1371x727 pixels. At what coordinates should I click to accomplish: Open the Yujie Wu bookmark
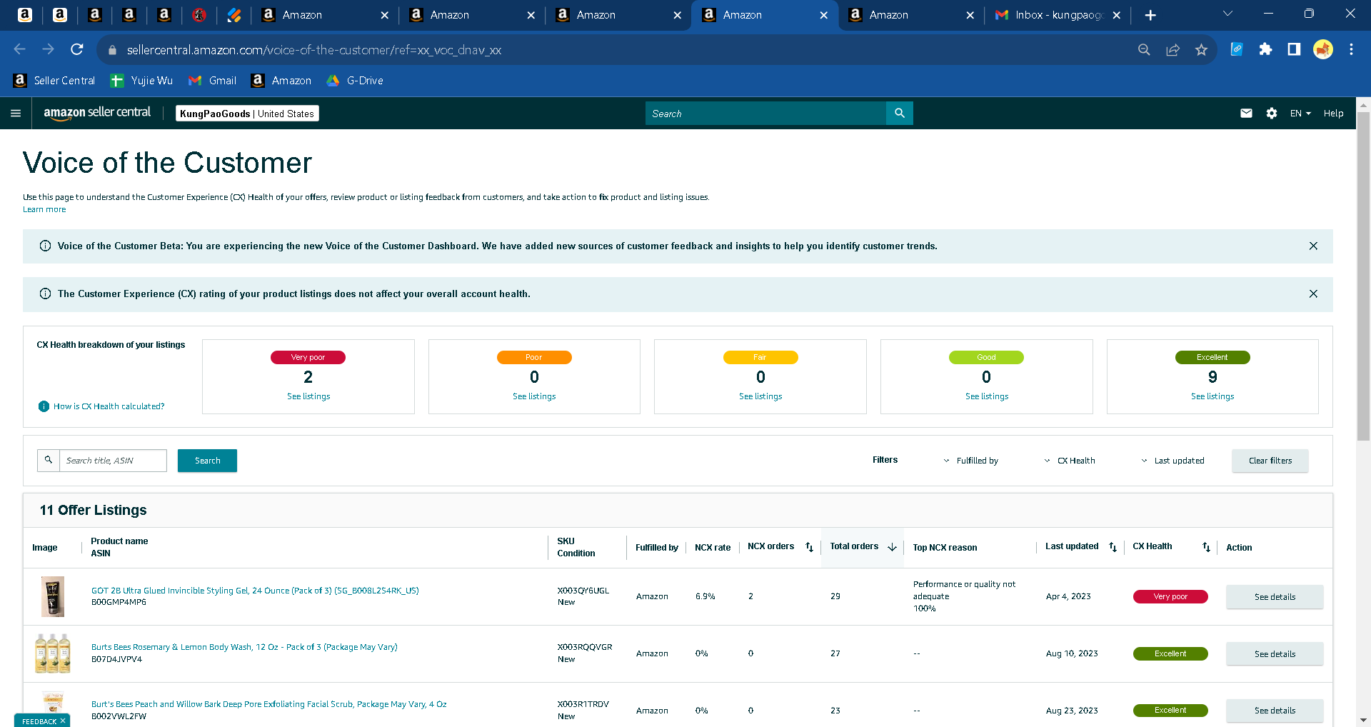tap(141, 81)
